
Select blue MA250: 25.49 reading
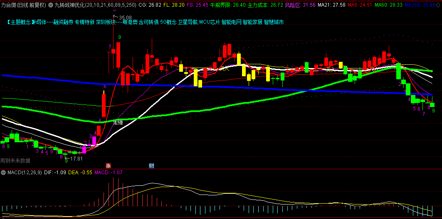coord(420,5)
